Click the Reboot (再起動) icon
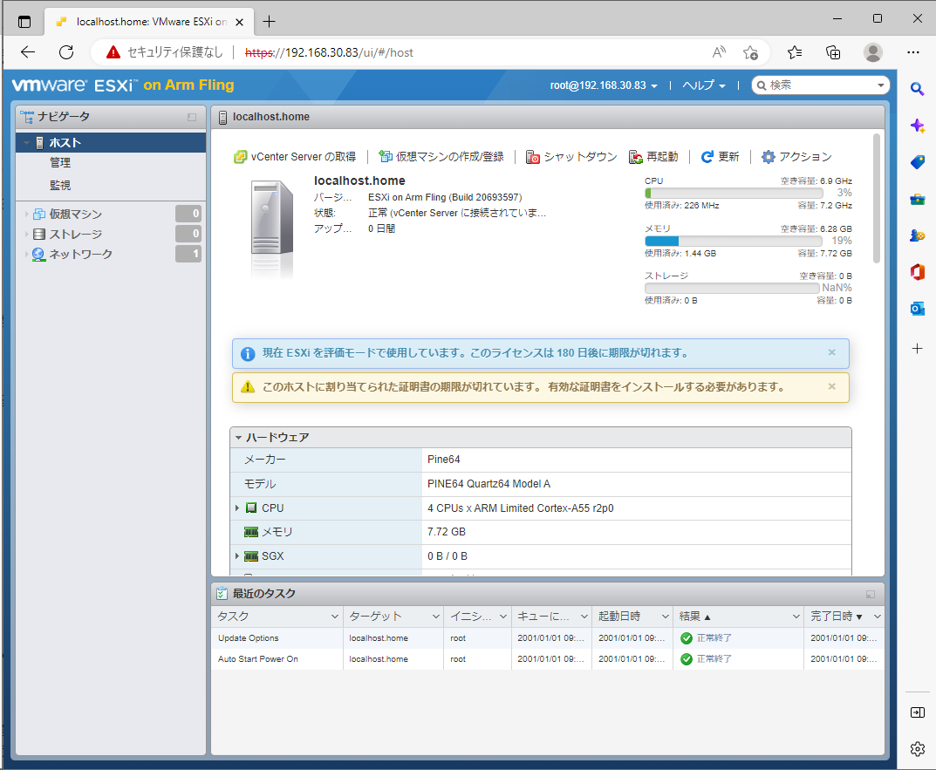Screen dimensions: 936x770 [636, 157]
